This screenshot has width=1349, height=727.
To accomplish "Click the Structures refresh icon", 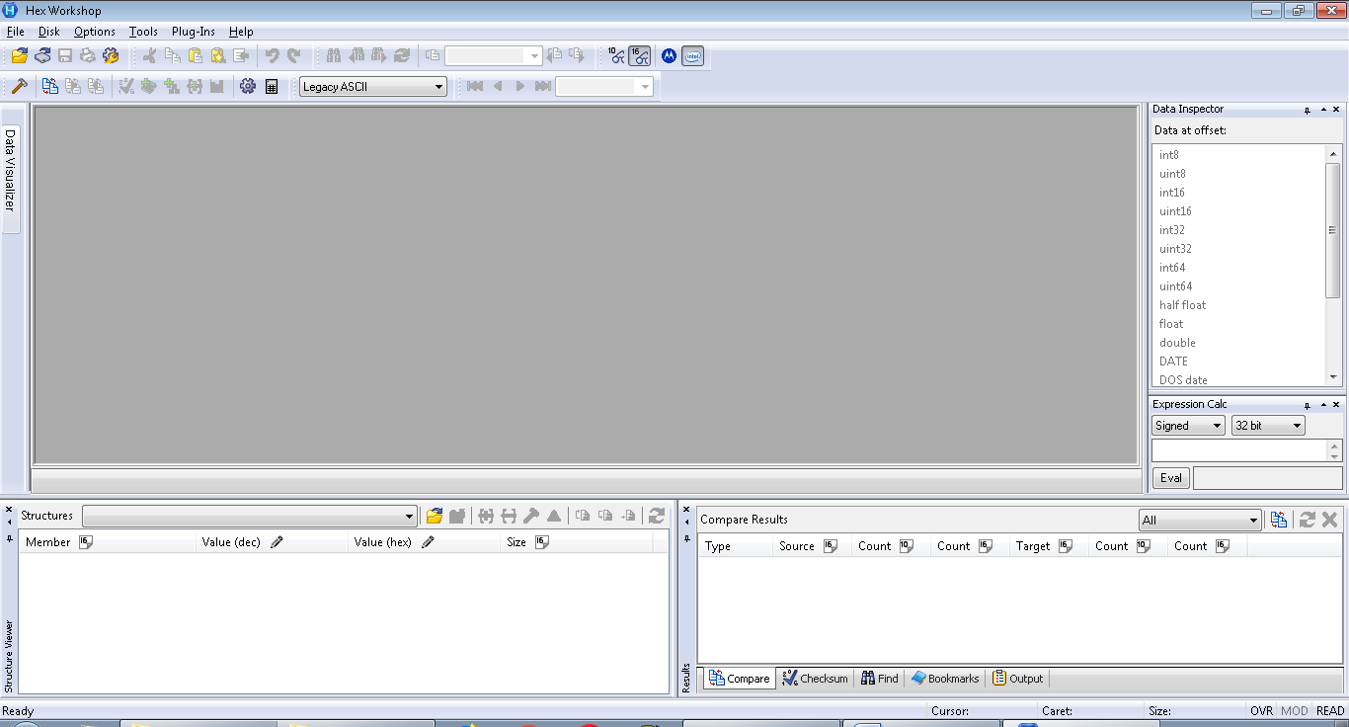I will coord(656,516).
